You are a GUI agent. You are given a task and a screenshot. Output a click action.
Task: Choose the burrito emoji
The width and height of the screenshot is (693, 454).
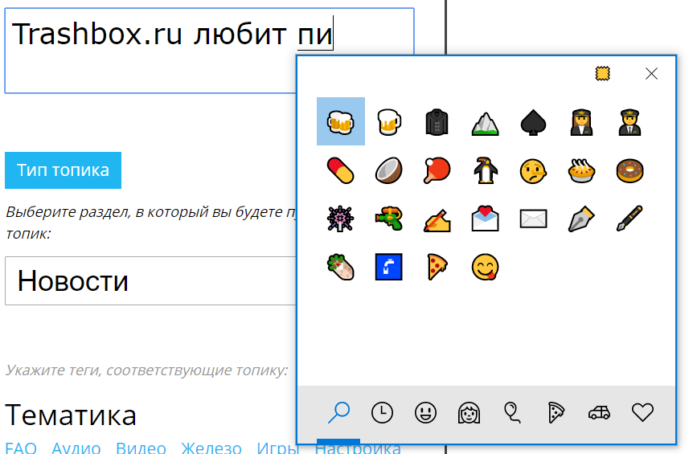point(340,267)
